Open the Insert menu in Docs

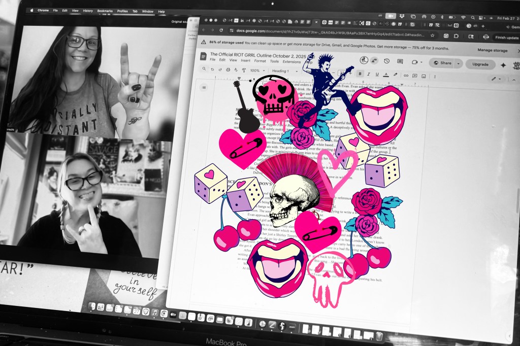pyautogui.click(x=246, y=60)
